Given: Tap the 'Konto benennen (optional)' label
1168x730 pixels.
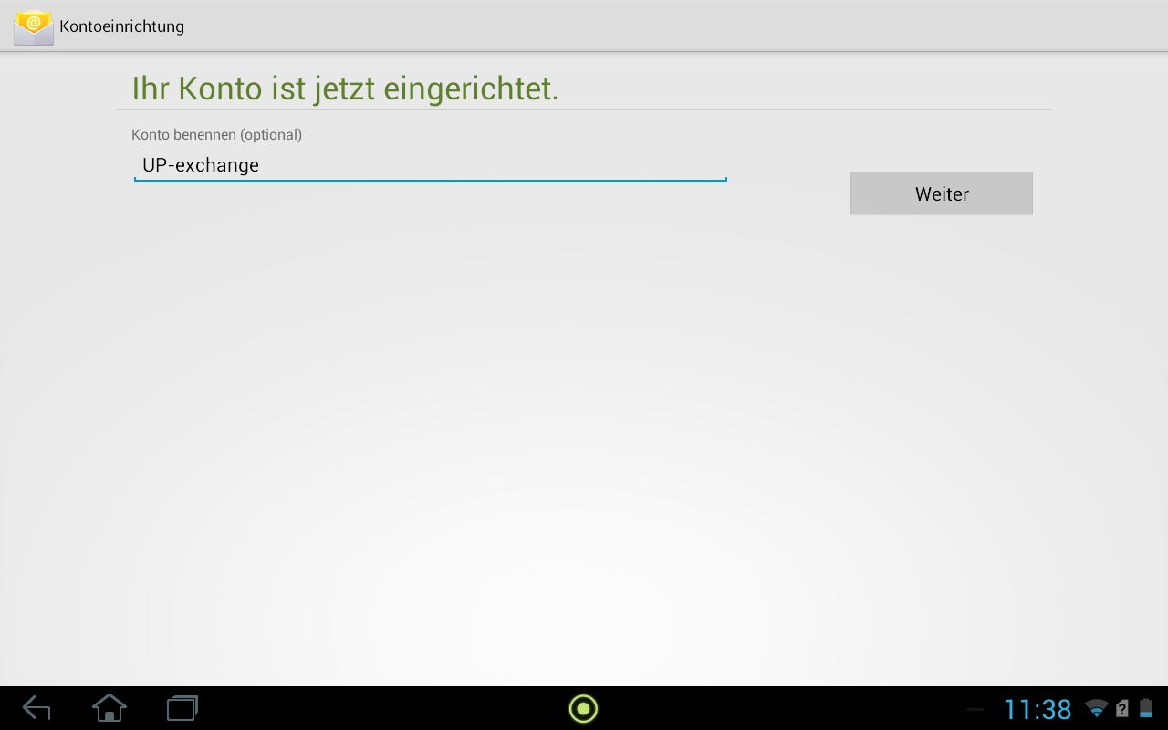Looking at the screenshot, I should click(x=216, y=135).
